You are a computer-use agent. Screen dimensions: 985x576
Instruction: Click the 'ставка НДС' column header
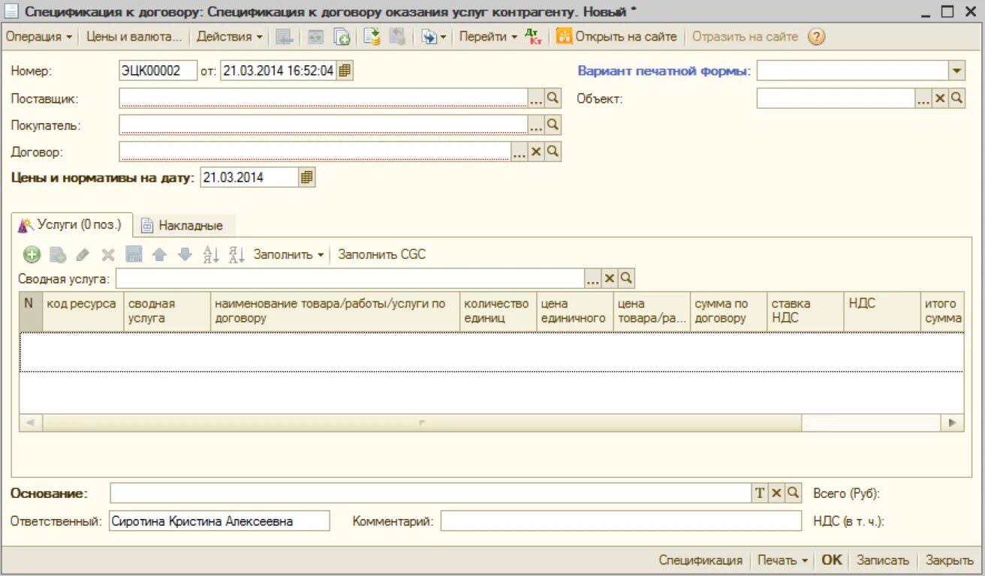pos(805,311)
